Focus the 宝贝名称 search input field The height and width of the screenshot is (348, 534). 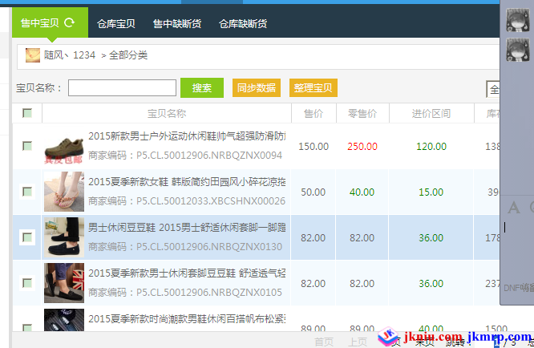click(122, 88)
